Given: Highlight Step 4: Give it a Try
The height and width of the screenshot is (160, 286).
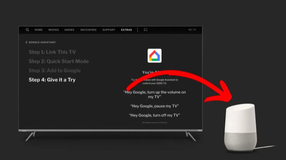Looking at the screenshot, I should [52, 80].
